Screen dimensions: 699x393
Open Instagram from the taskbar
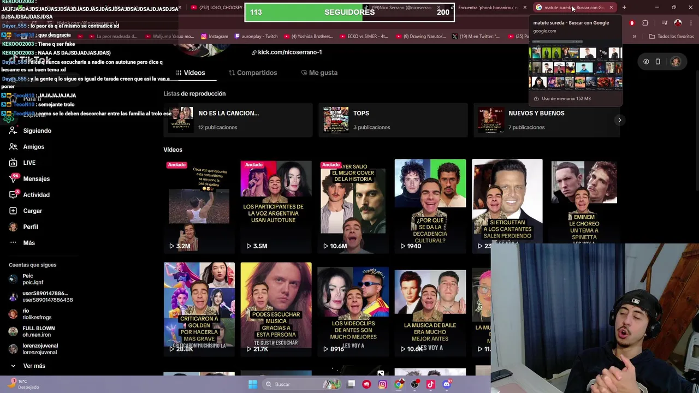[382, 384]
